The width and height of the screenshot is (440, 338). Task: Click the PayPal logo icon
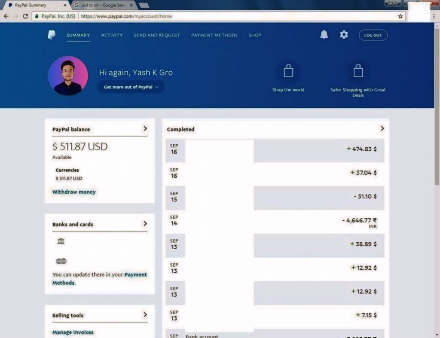pos(52,35)
